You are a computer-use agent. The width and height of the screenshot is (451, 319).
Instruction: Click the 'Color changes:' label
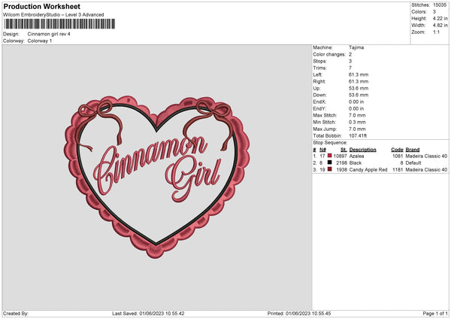[329, 54]
